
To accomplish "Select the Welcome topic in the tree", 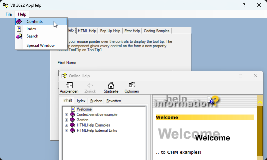I will (x=84, y=109).
